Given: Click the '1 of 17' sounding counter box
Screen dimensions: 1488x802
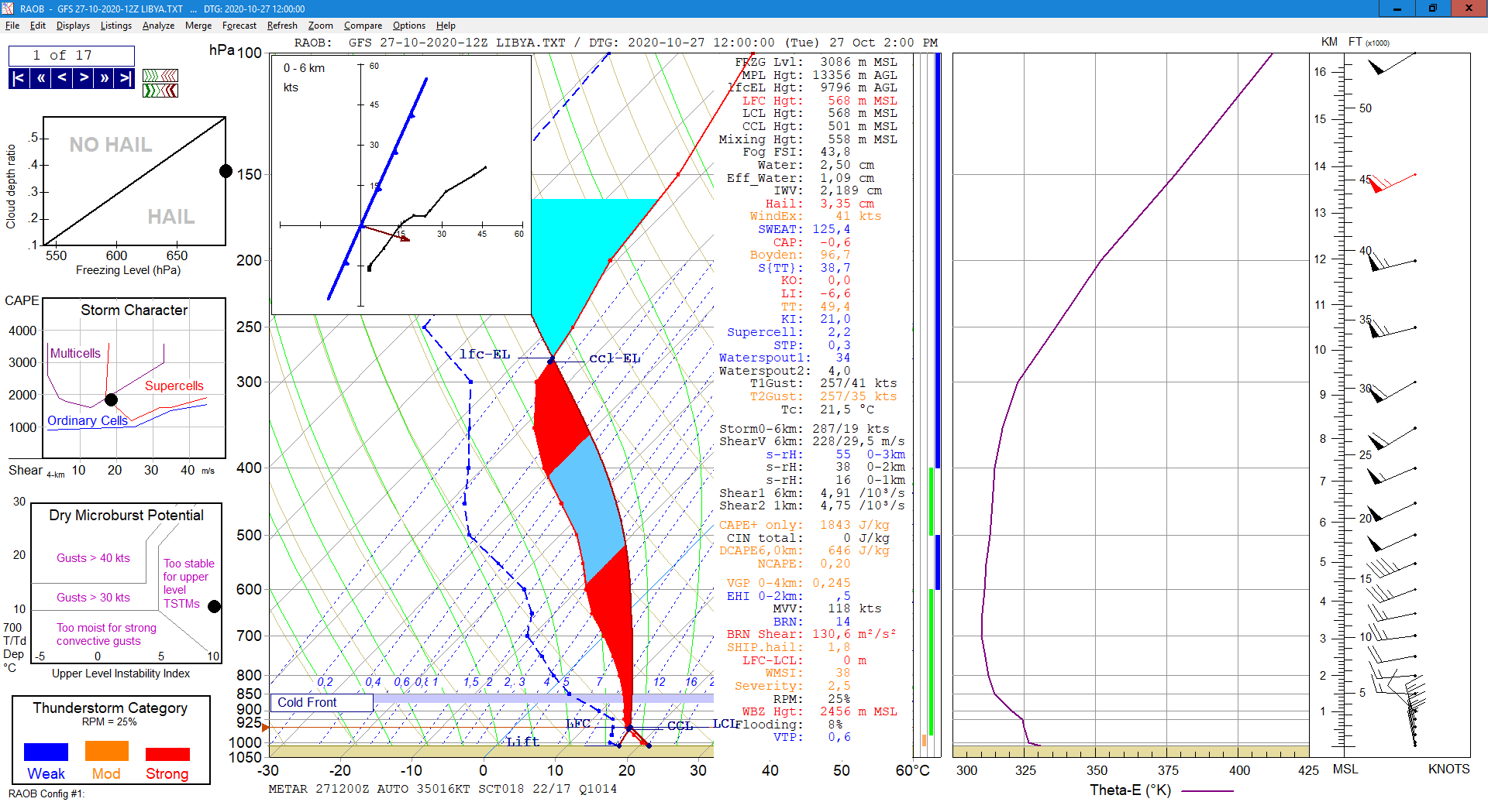Looking at the screenshot, I should (x=71, y=56).
